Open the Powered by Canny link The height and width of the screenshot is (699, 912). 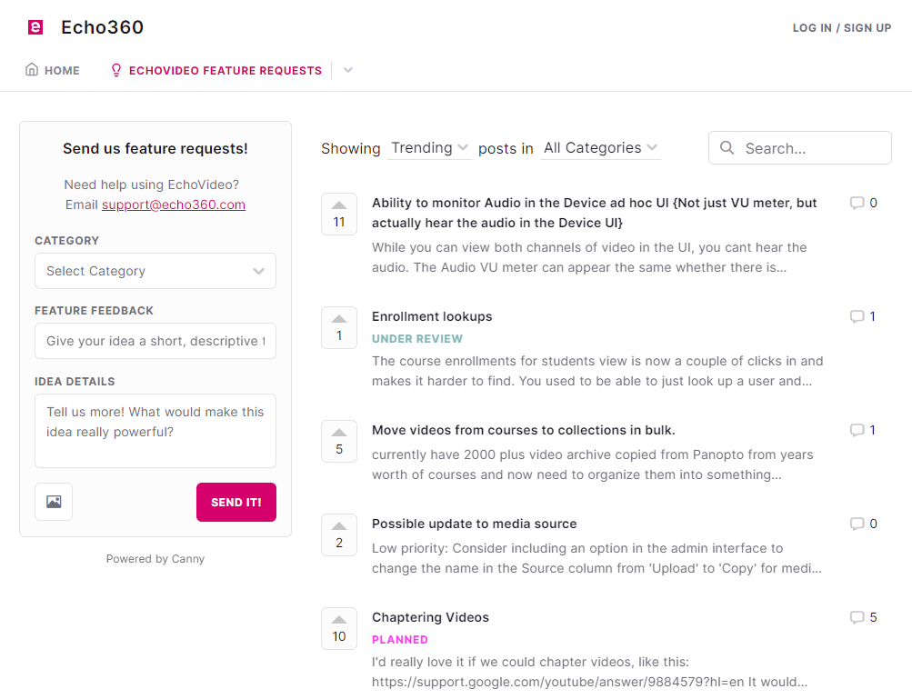tap(155, 559)
